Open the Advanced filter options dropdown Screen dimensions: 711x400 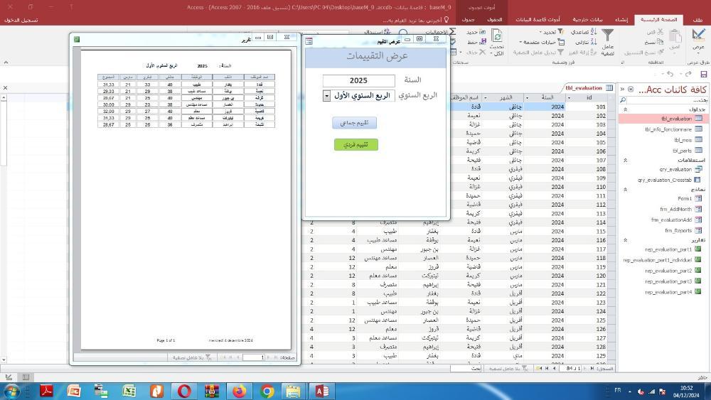coord(542,42)
